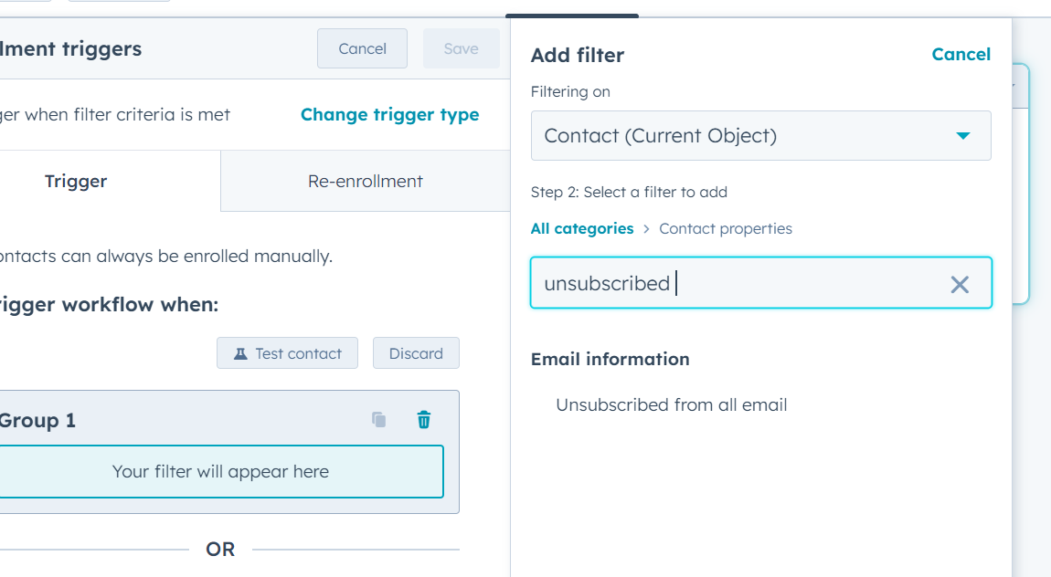1051x577 pixels.
Task: Click the Discard button
Action: pyautogui.click(x=416, y=352)
